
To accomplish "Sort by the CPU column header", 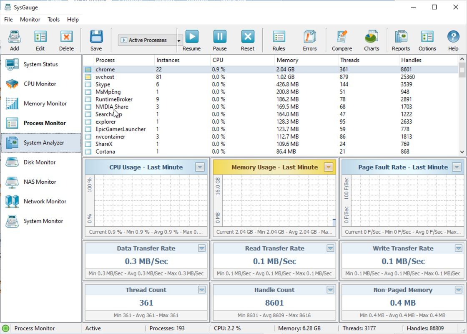I will coord(242,60).
